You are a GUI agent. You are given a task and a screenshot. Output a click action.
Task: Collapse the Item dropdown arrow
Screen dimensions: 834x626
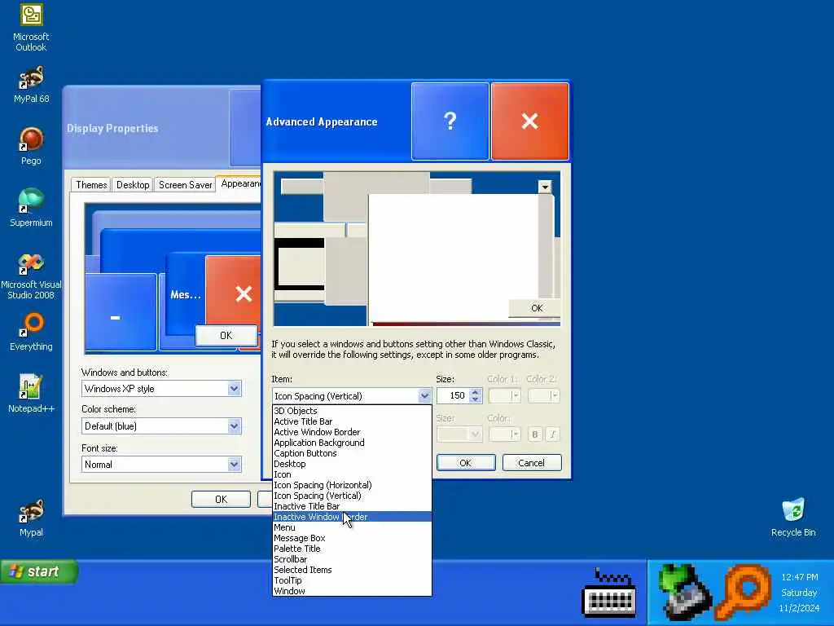coord(424,396)
